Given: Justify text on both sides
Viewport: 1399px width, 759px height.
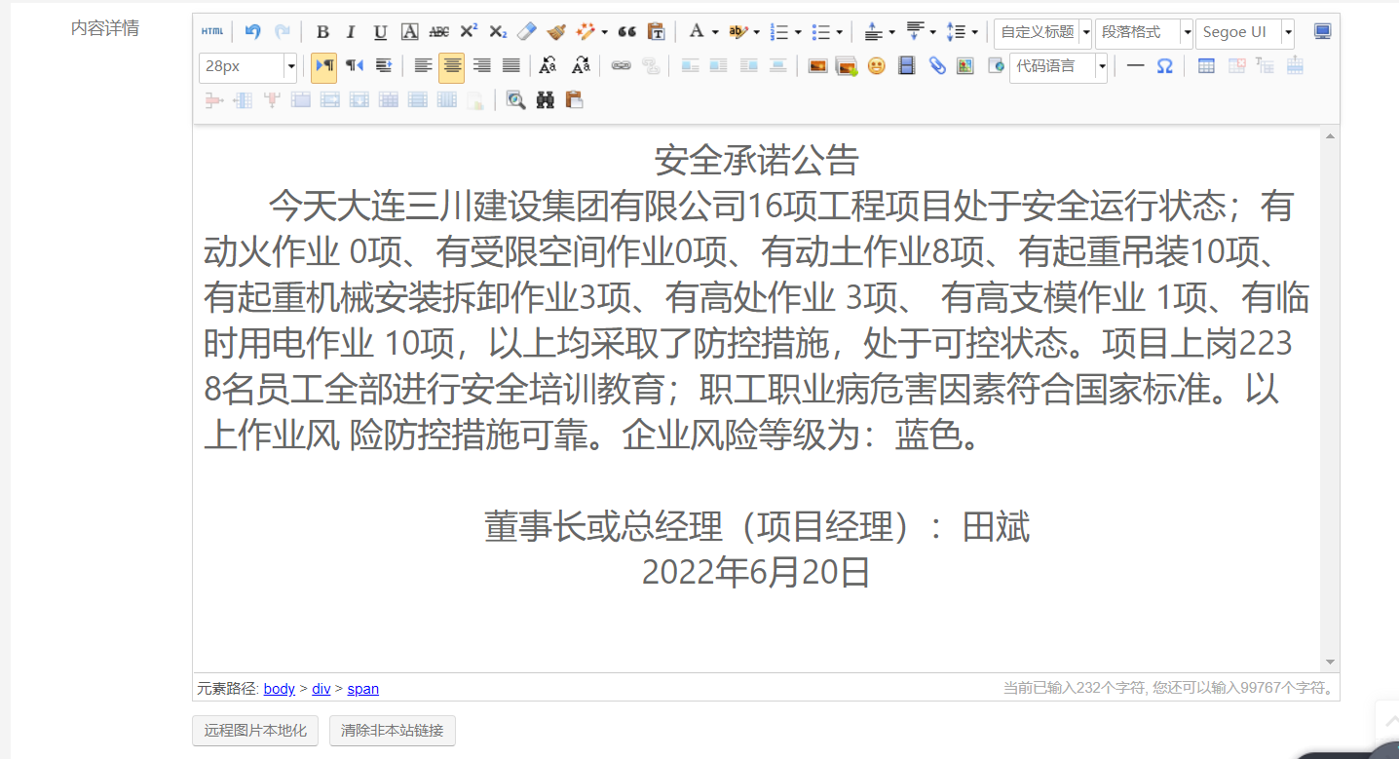Looking at the screenshot, I should 510,66.
